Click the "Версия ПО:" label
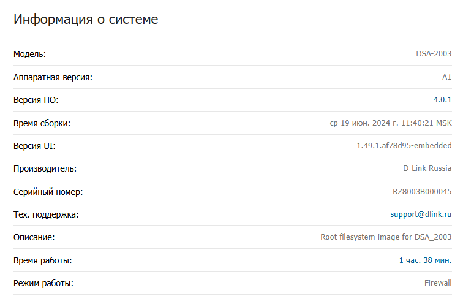The image size is (463, 299). pos(36,100)
